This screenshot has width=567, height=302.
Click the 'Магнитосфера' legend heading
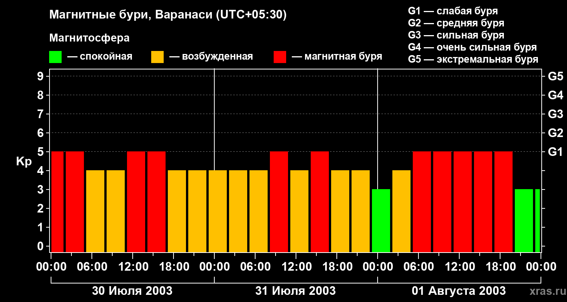(89, 38)
